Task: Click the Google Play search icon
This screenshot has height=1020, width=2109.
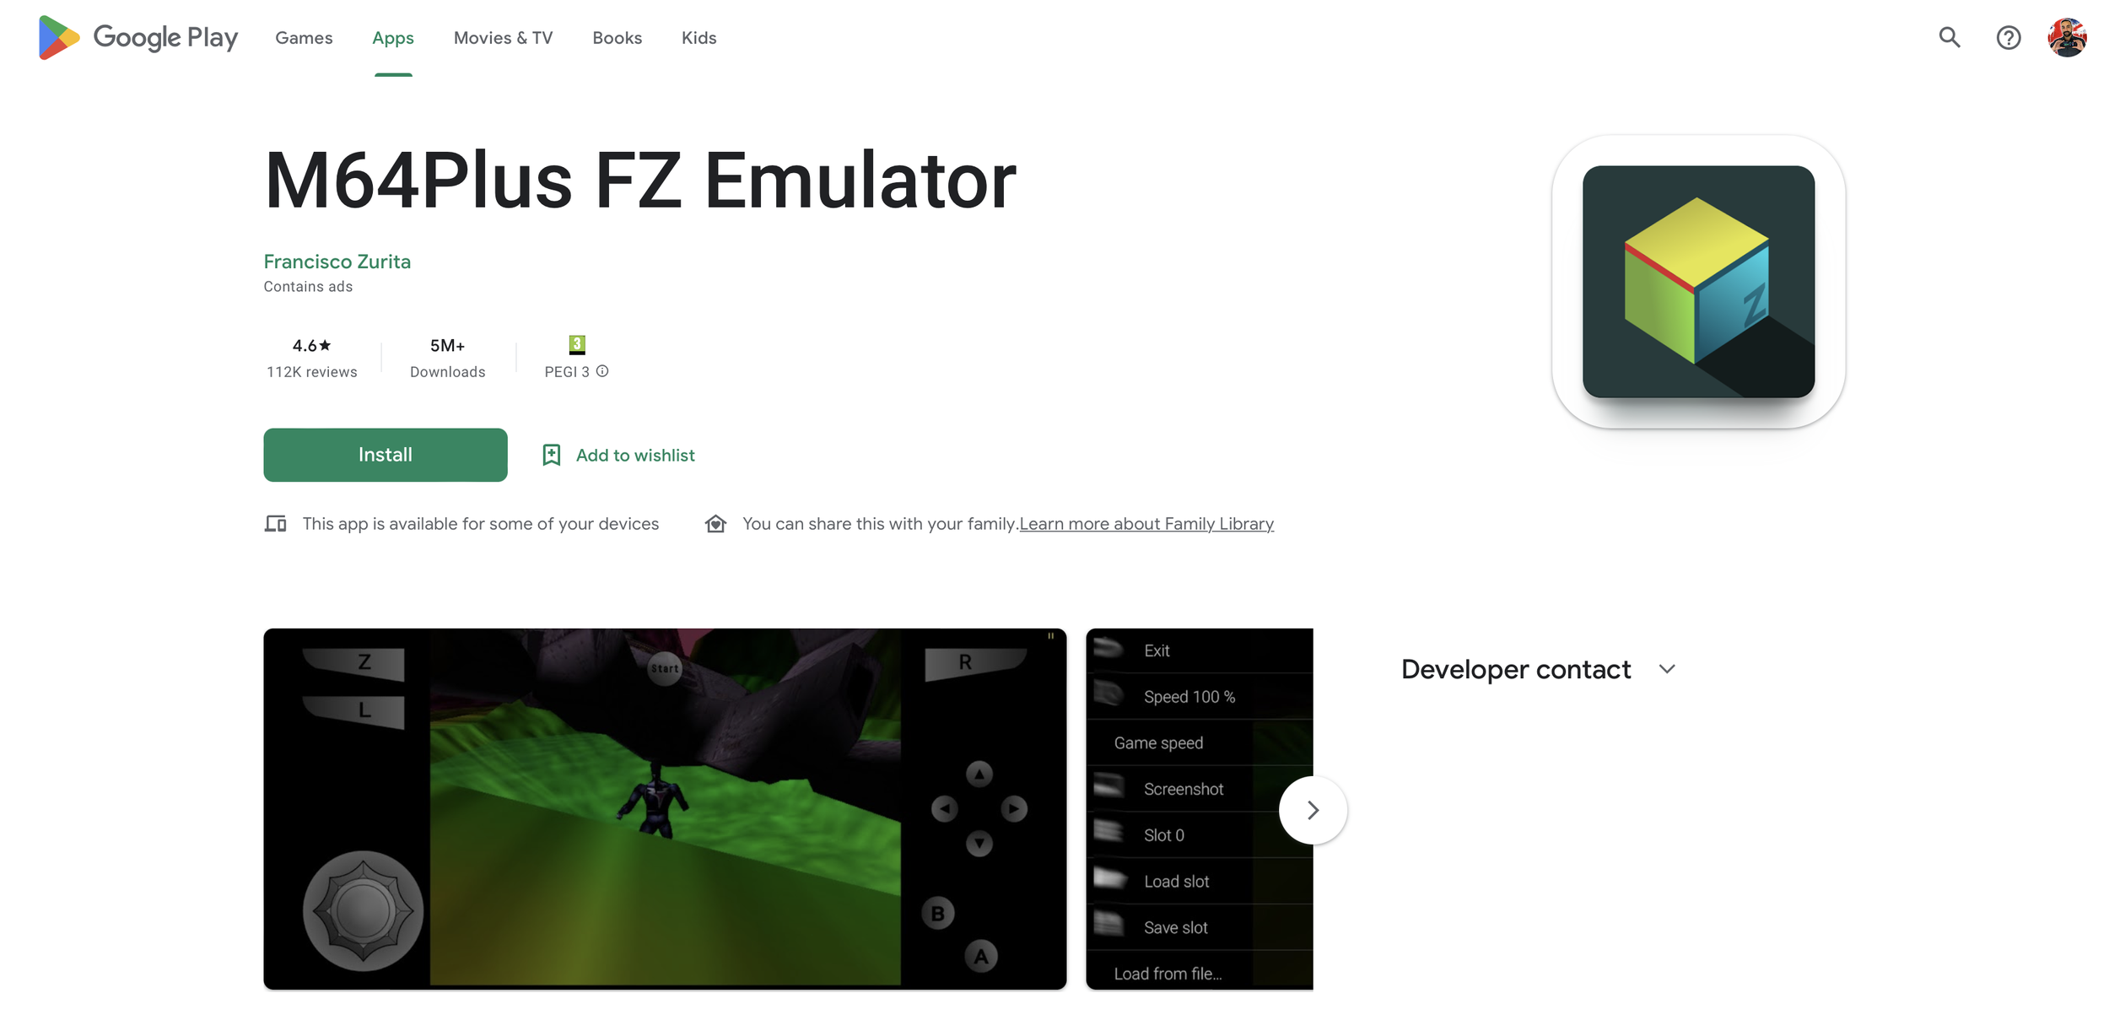Action: tap(1950, 36)
